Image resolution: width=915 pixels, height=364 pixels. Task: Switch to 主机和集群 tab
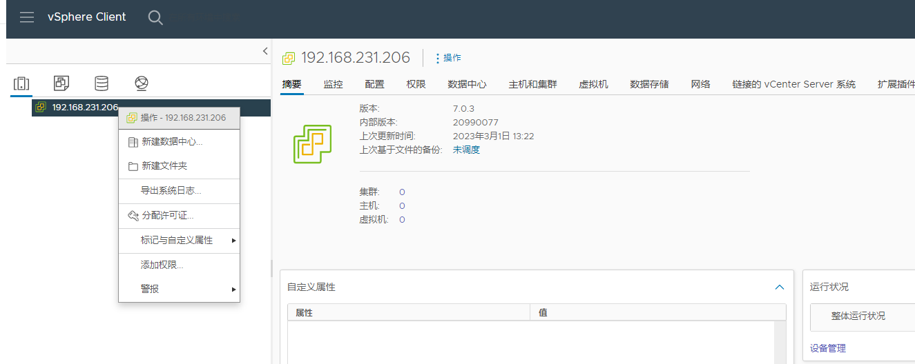pyautogui.click(x=532, y=84)
